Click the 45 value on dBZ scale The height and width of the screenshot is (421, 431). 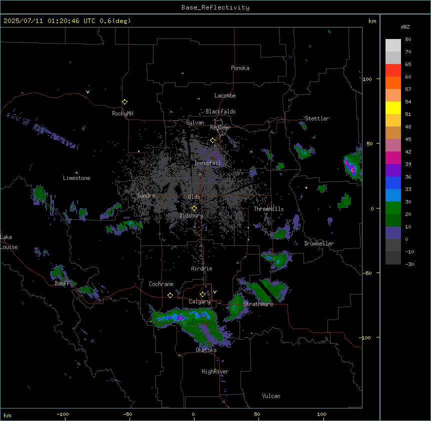point(408,139)
